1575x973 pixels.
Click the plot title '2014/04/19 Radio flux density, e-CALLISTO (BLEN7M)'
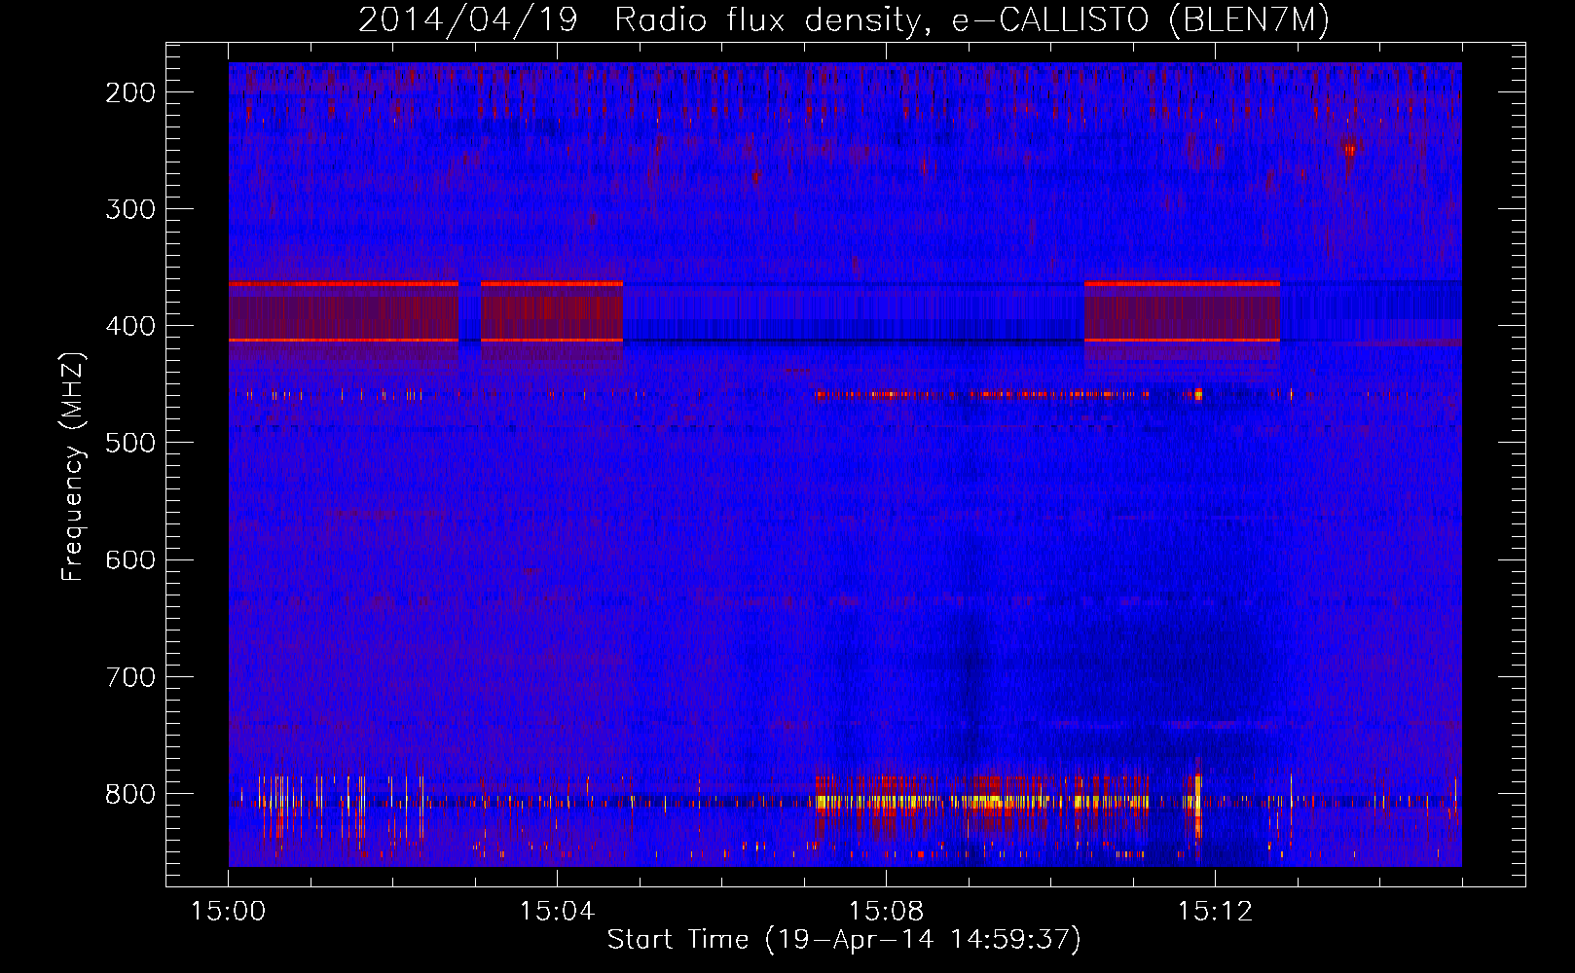[x=844, y=20]
